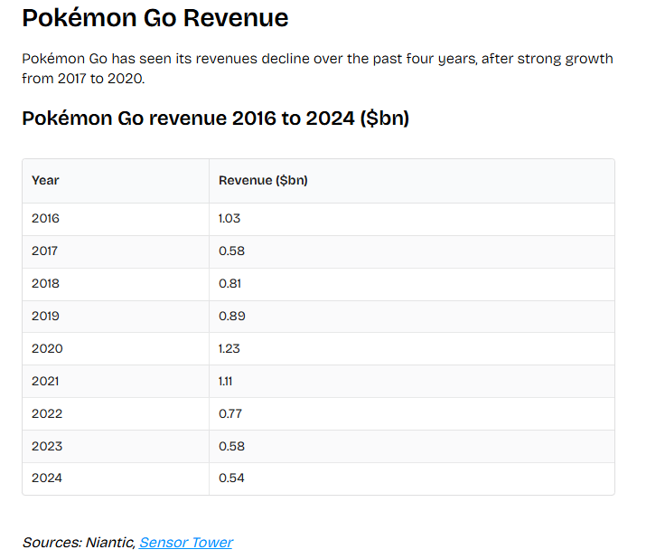This screenshot has height=559, width=665.
Task: Select the 0.54 revenue value
Action: (x=231, y=478)
